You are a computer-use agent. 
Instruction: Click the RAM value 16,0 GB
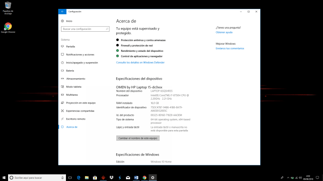pyautogui.click(x=155, y=103)
